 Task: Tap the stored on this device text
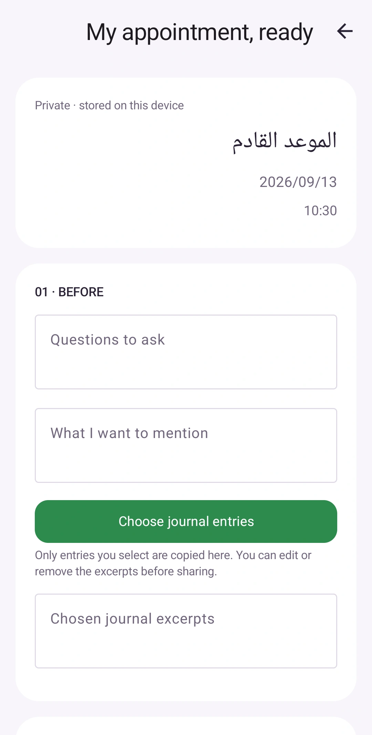click(x=131, y=106)
